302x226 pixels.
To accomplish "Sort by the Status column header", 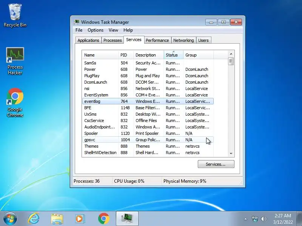I will pyautogui.click(x=173, y=55).
